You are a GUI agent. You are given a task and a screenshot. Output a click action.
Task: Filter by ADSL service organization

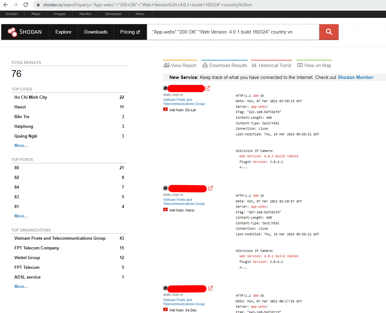tap(28, 277)
